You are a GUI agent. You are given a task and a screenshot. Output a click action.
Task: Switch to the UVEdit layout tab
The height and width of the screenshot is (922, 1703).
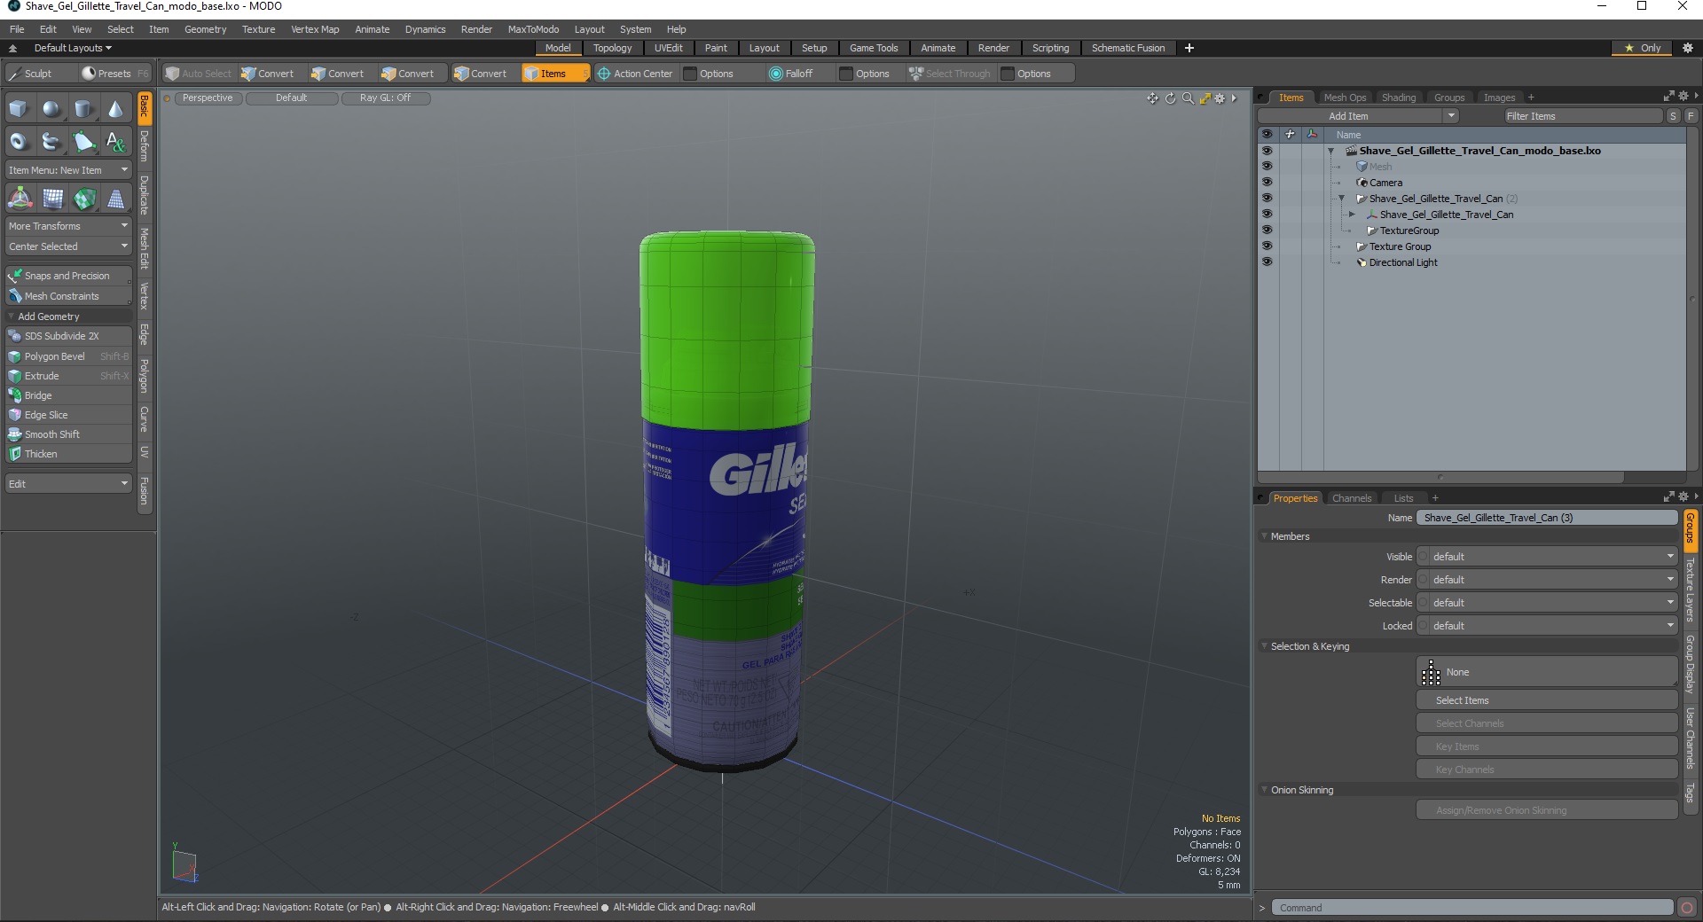[x=668, y=48]
